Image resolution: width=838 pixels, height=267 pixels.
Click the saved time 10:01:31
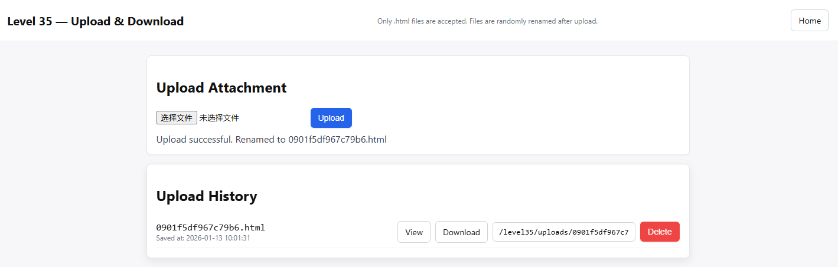tap(237, 238)
